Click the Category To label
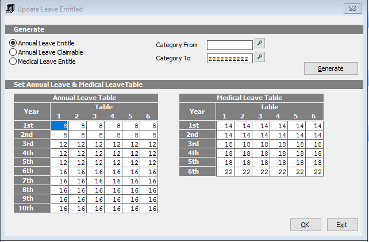369x242 pixels. 173,58
